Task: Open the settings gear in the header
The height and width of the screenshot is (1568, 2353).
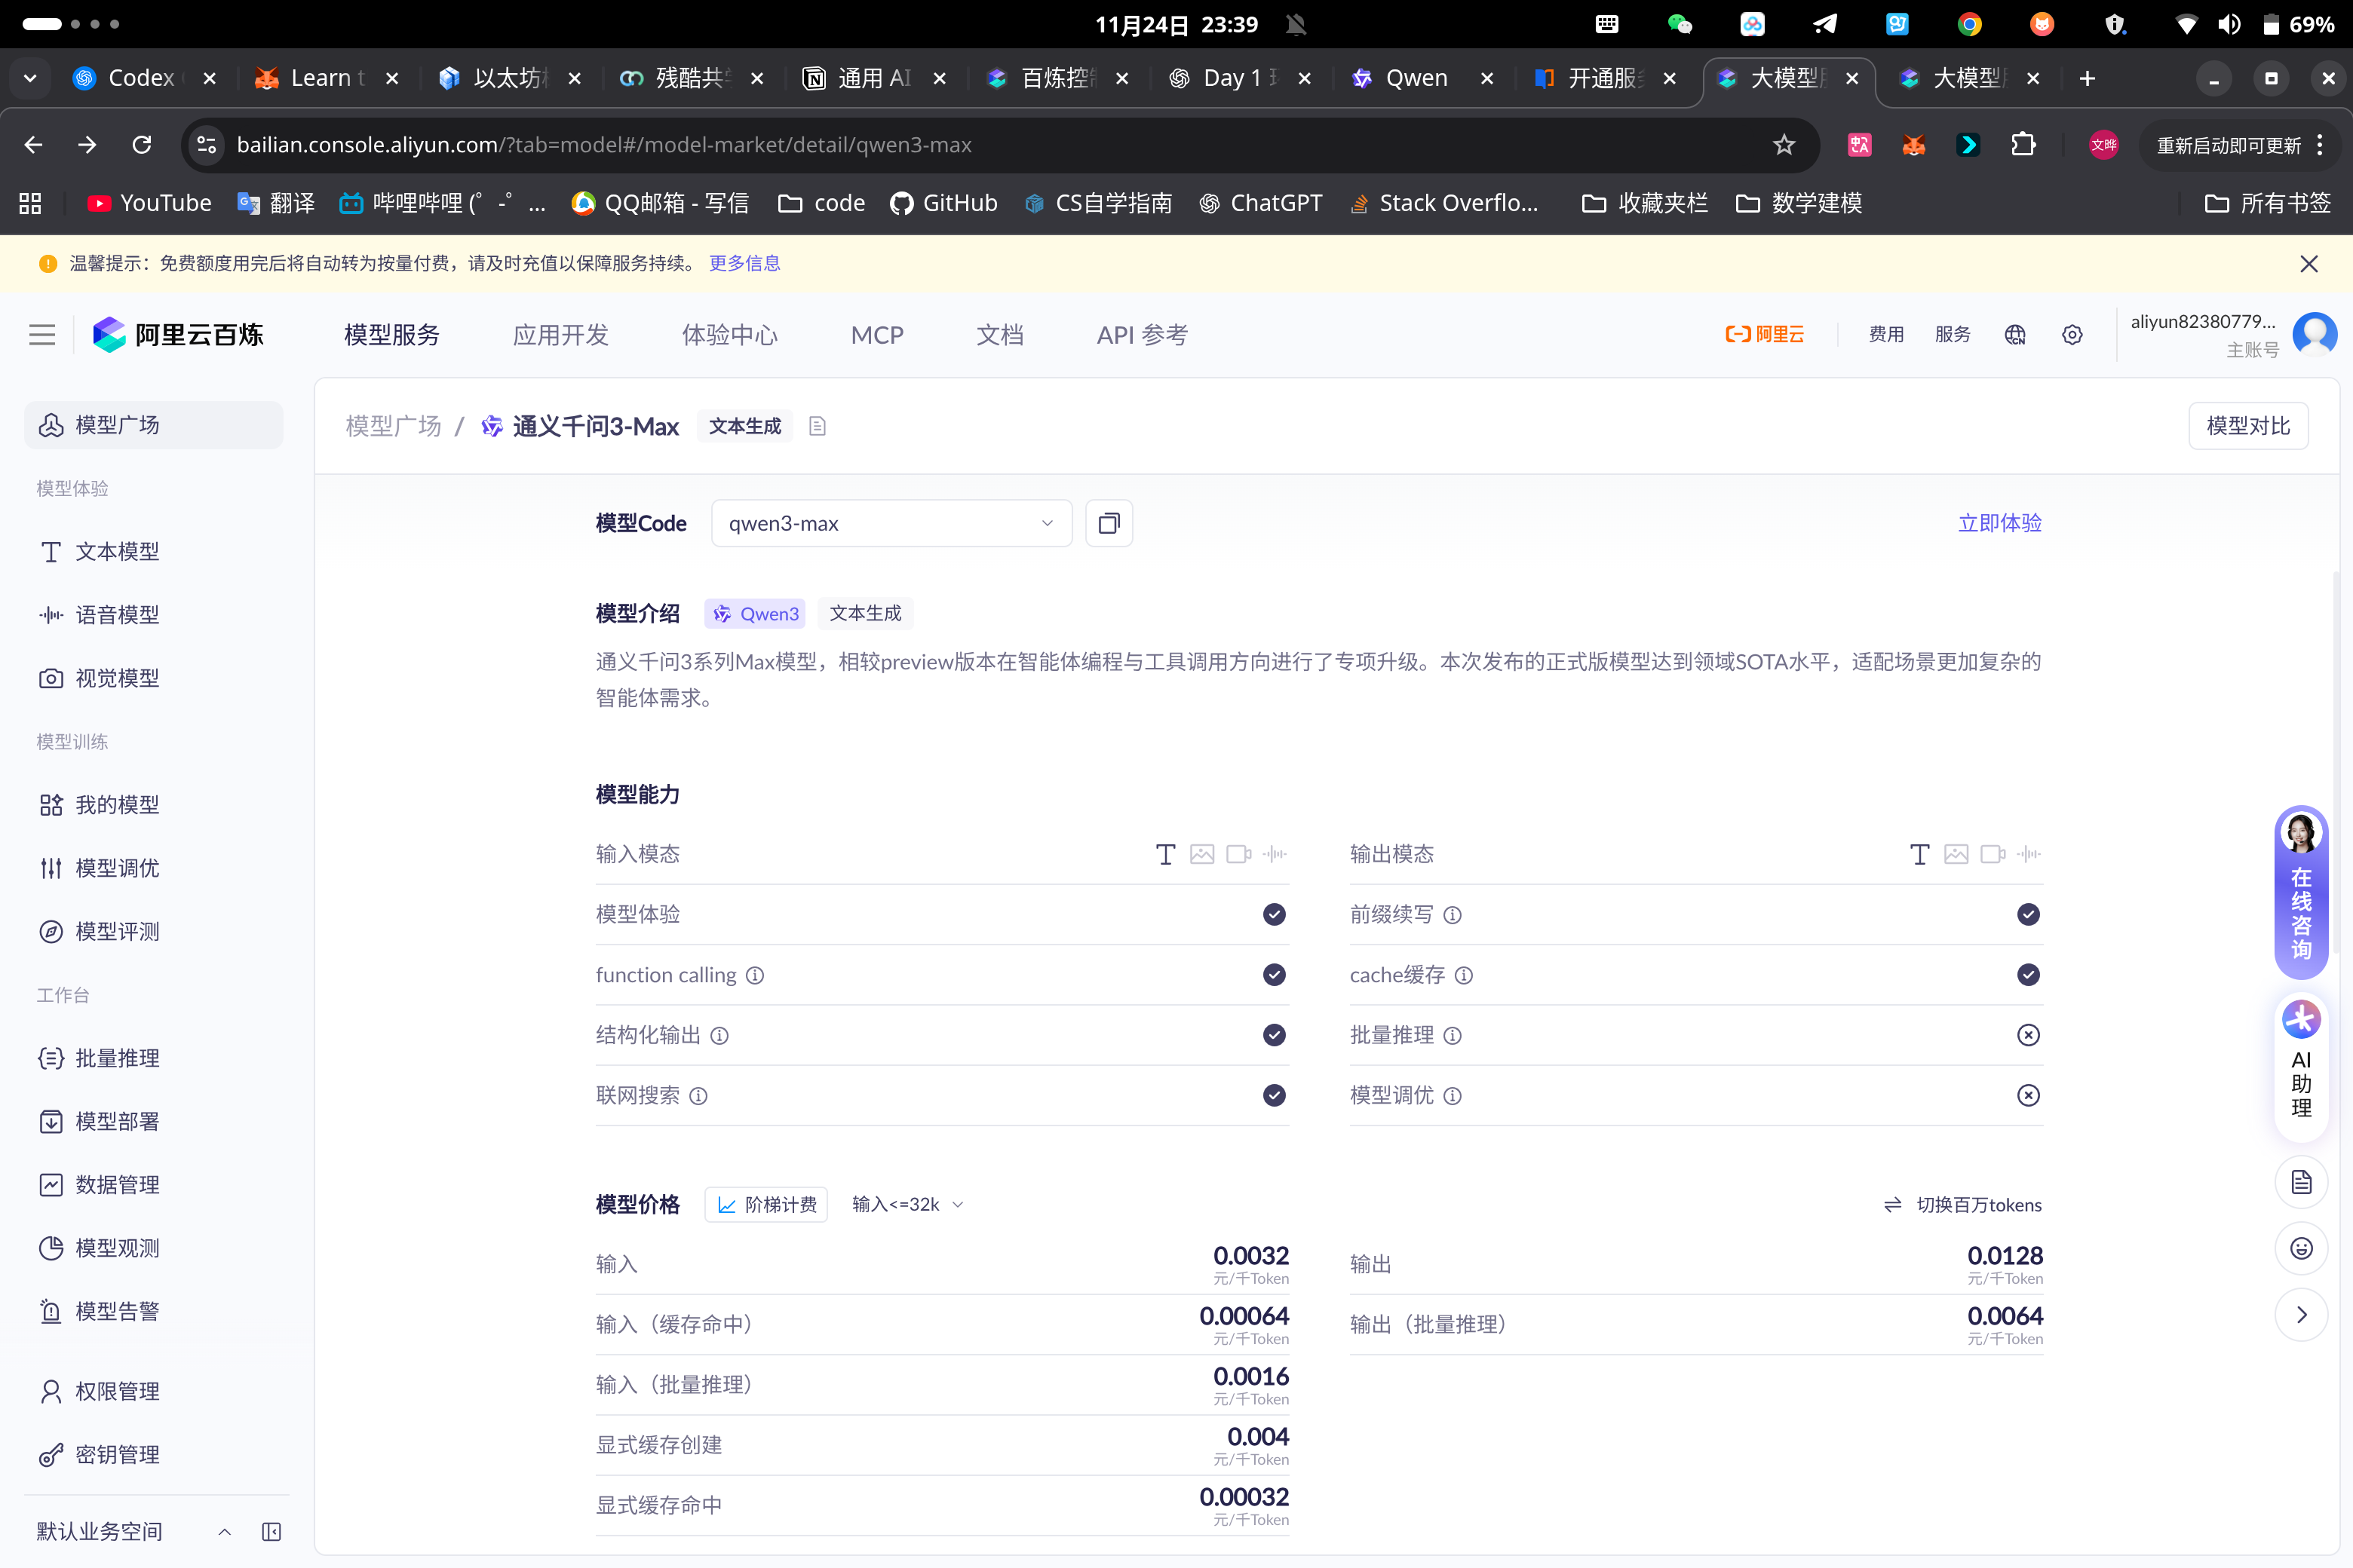Action: [x=2072, y=335]
